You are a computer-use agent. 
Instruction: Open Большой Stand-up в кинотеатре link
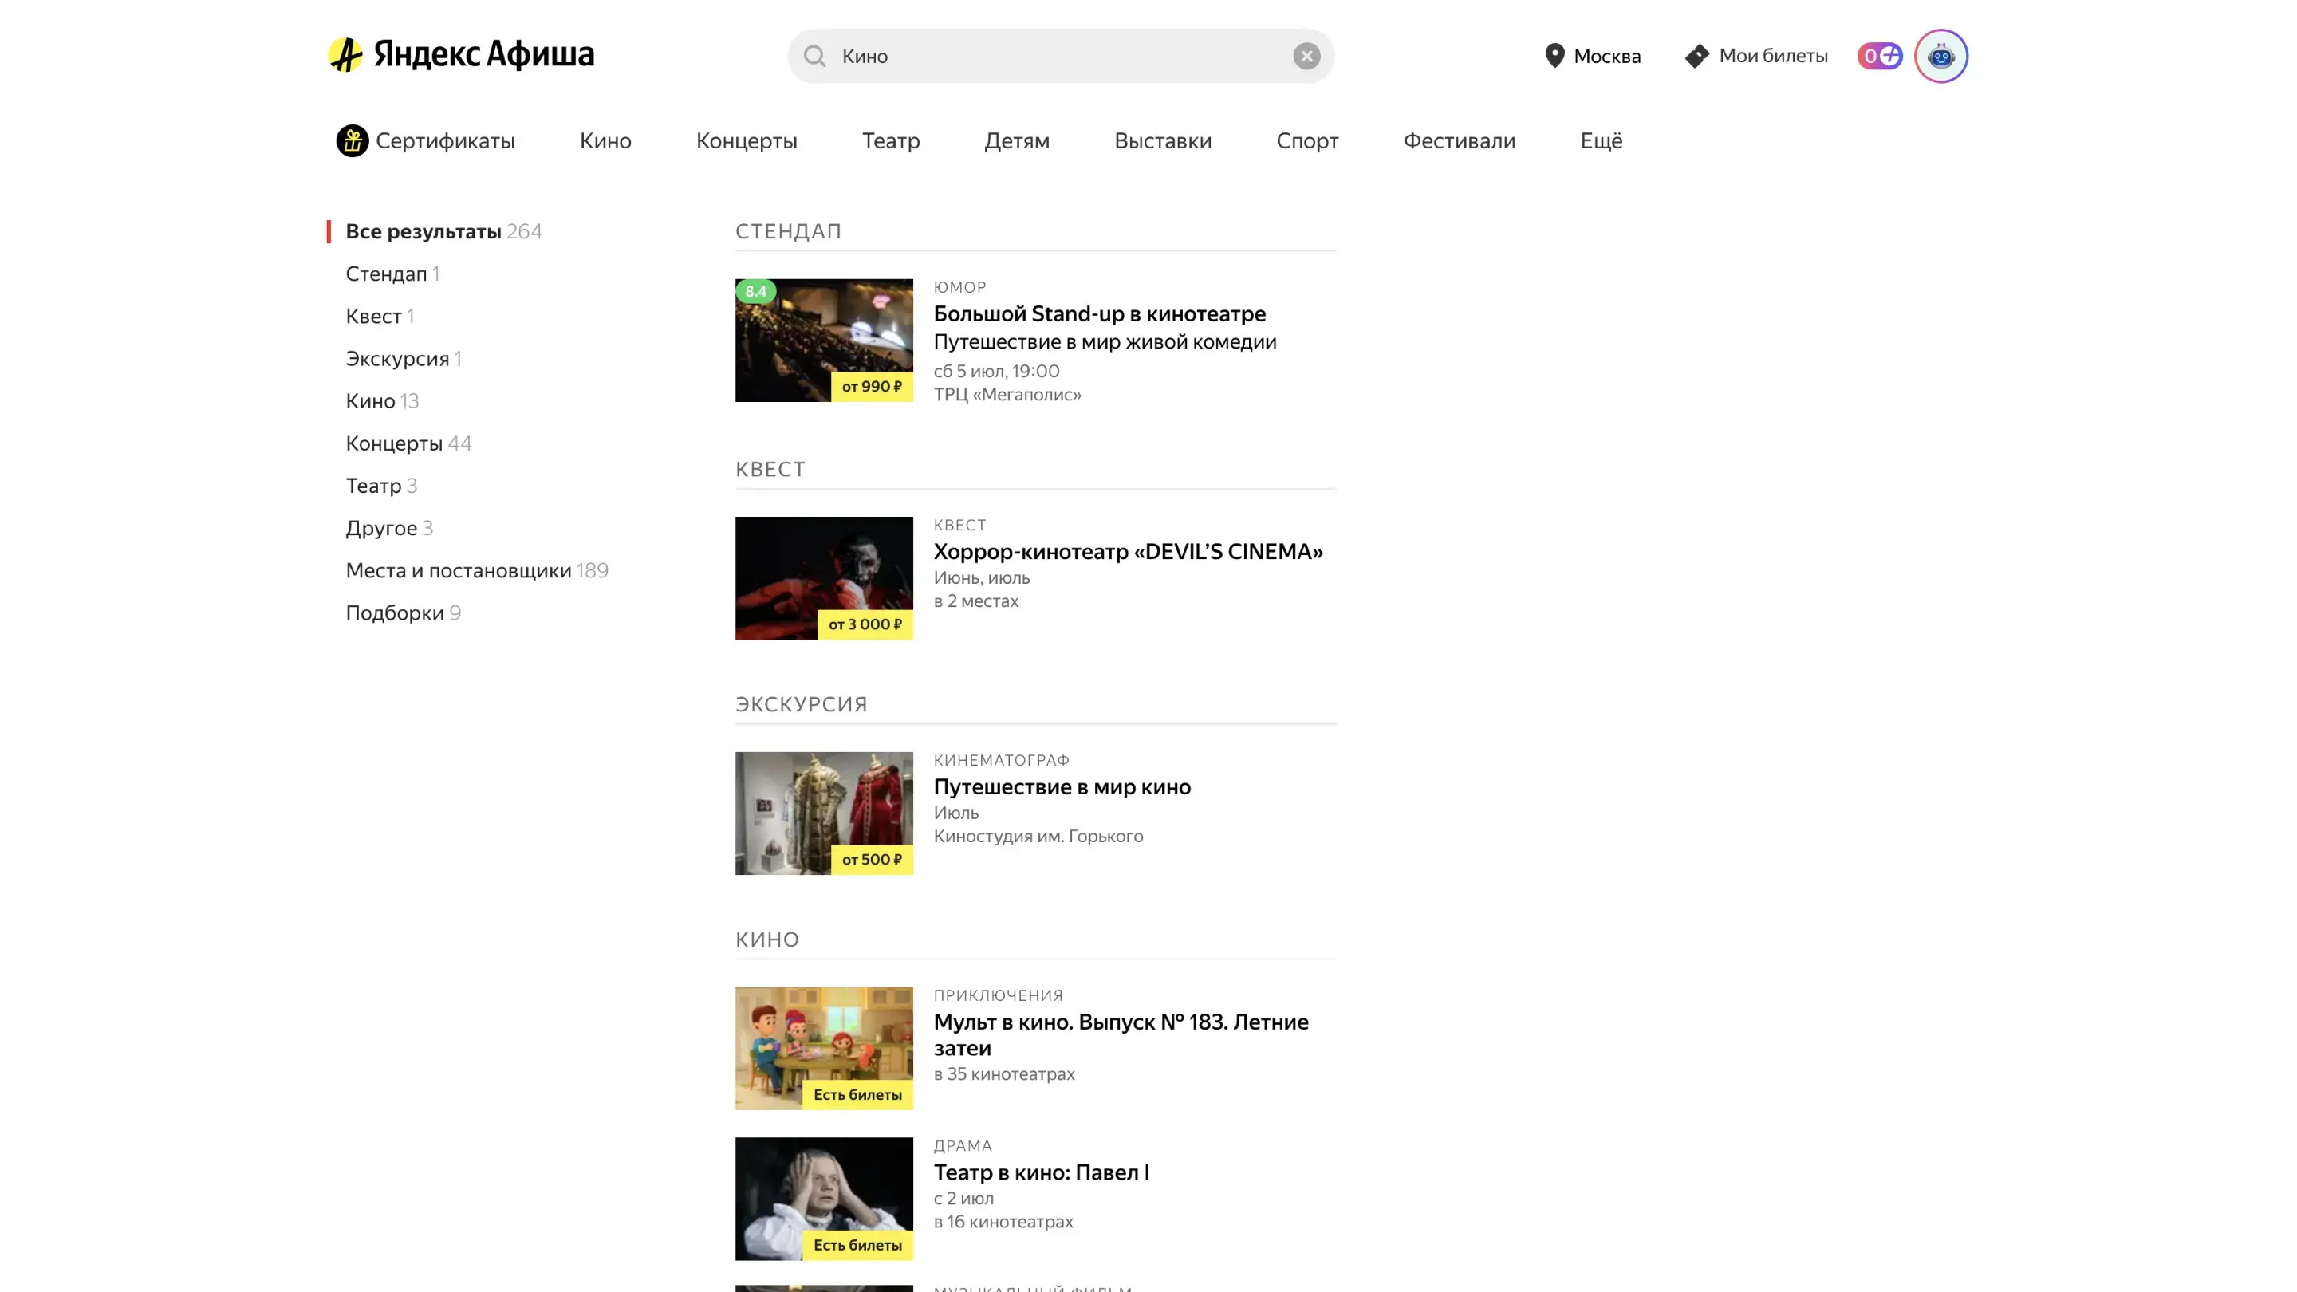pos(1098,313)
